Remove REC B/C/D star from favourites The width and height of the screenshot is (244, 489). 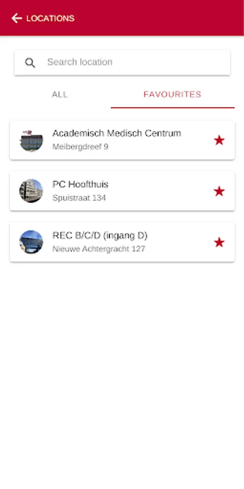[219, 242]
